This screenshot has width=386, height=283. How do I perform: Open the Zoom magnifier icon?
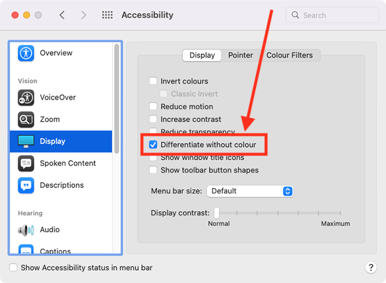[26, 119]
